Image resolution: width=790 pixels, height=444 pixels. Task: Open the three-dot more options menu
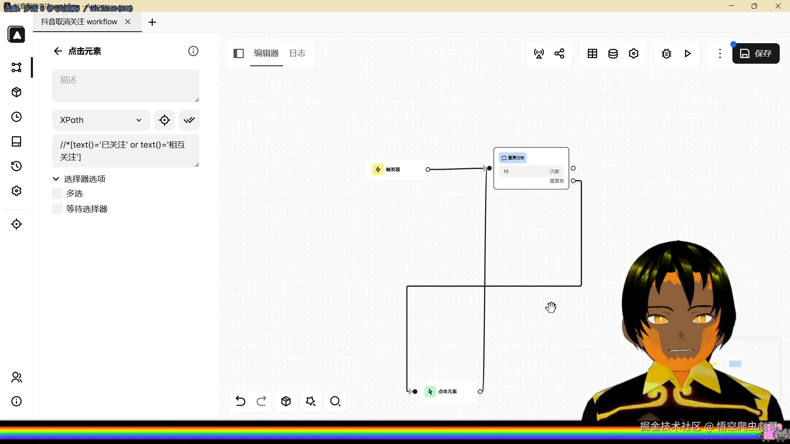[720, 53]
